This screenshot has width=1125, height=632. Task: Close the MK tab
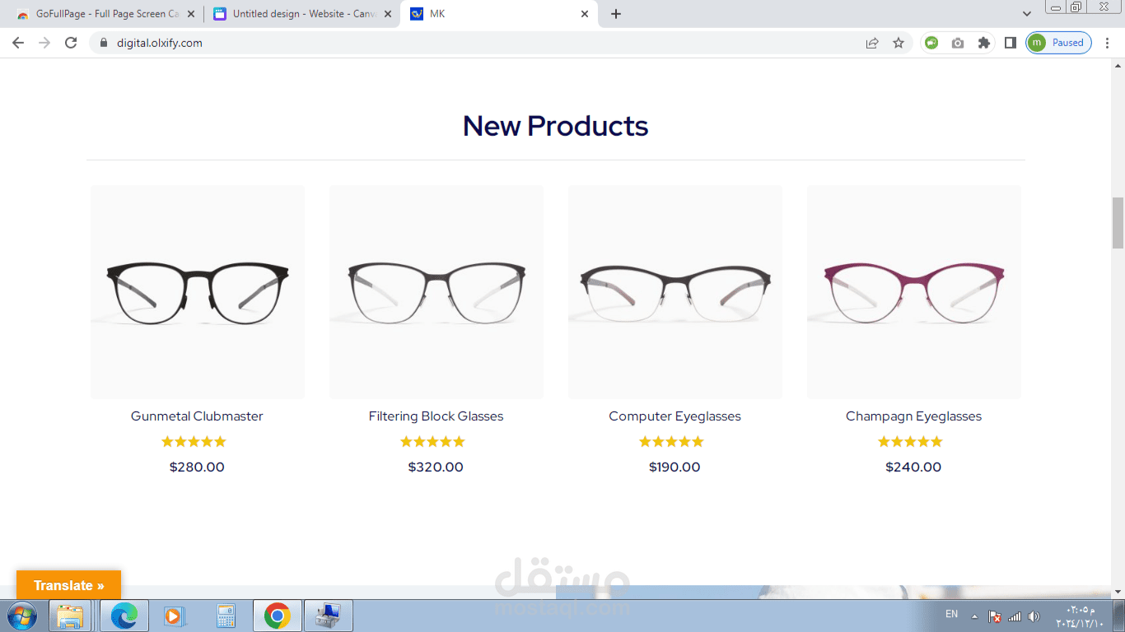pyautogui.click(x=585, y=14)
